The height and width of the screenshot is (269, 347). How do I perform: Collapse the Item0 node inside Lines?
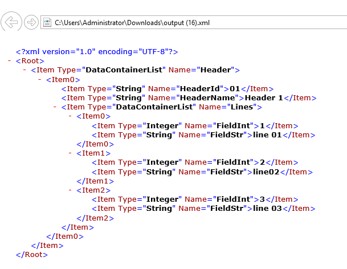point(70,116)
